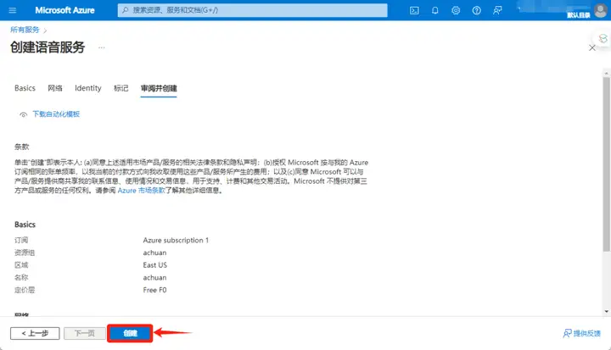Viewport: 611px width, 350px height.
Task: Click the 定价层 label
Action: [x=25, y=290]
